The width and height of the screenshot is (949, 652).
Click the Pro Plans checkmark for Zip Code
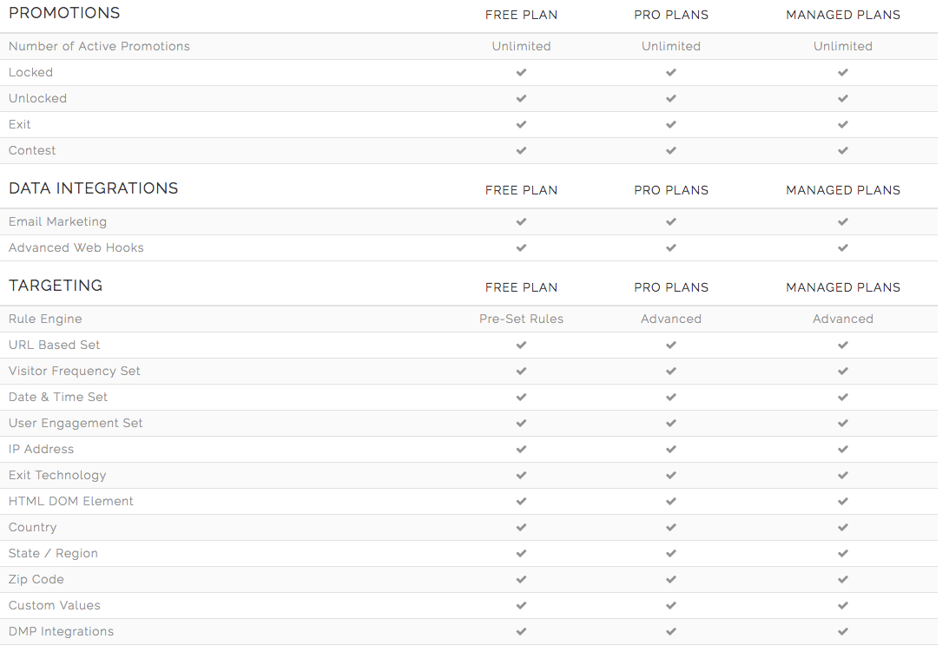(x=671, y=580)
